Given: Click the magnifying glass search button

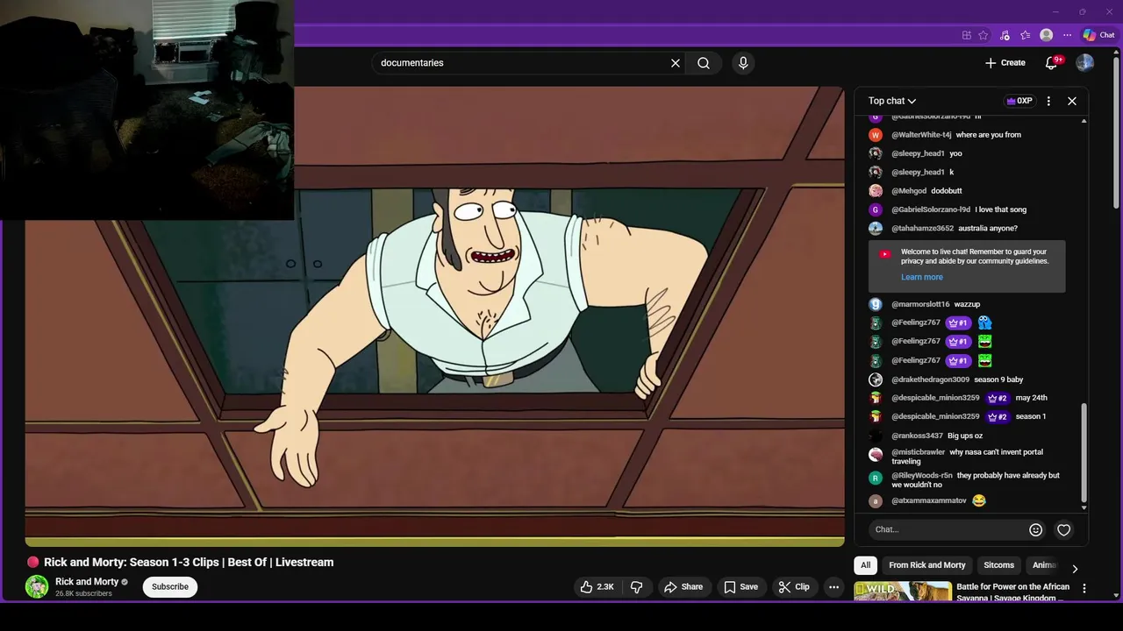Looking at the screenshot, I should tap(704, 63).
